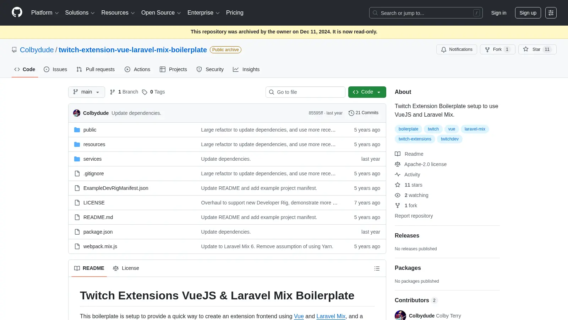
Task: Open the green Code dropdown
Action: point(367,92)
